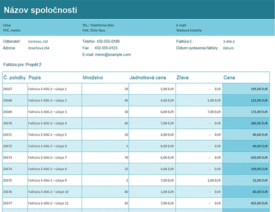Select quantity cell in row Z4573

[105, 157]
